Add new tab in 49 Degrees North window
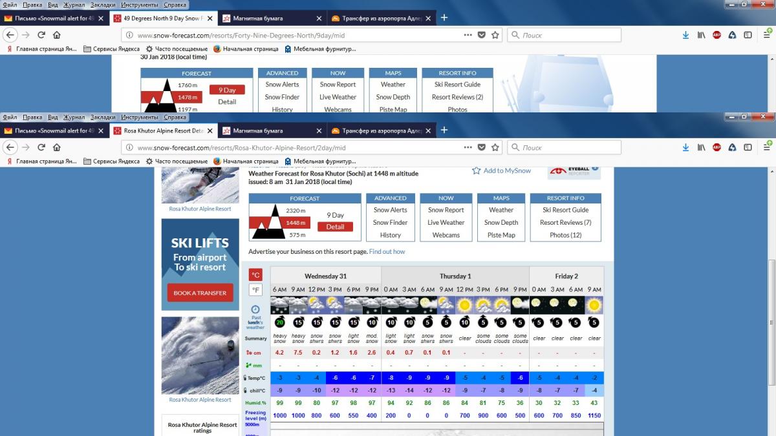The image size is (776, 436). [444, 17]
